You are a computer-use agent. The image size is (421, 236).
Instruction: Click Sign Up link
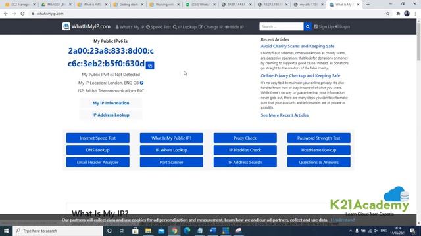pos(324,26)
